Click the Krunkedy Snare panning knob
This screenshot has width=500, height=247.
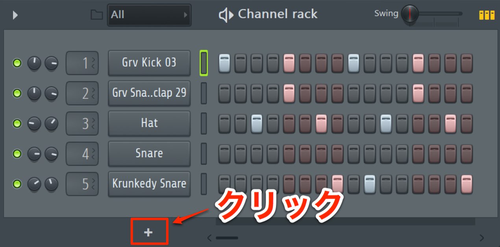[x=34, y=184]
